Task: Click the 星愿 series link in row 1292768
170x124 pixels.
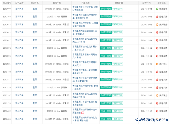Action: click(x=35, y=17)
